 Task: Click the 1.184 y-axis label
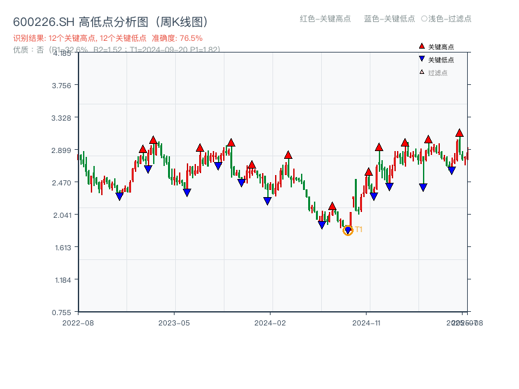pyautogui.click(x=63, y=280)
